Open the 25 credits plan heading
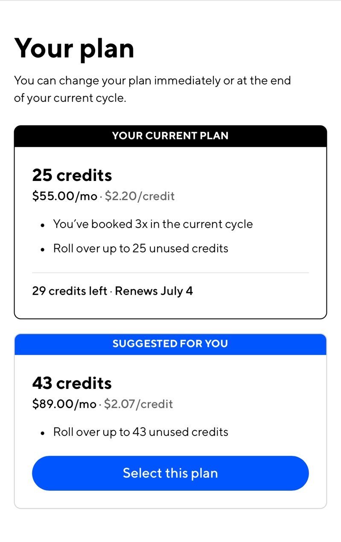The width and height of the screenshot is (341, 542). [72, 175]
